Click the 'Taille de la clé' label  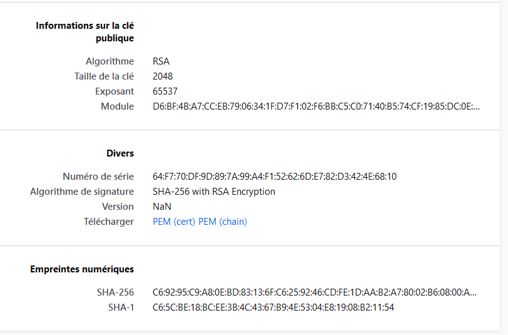104,76
